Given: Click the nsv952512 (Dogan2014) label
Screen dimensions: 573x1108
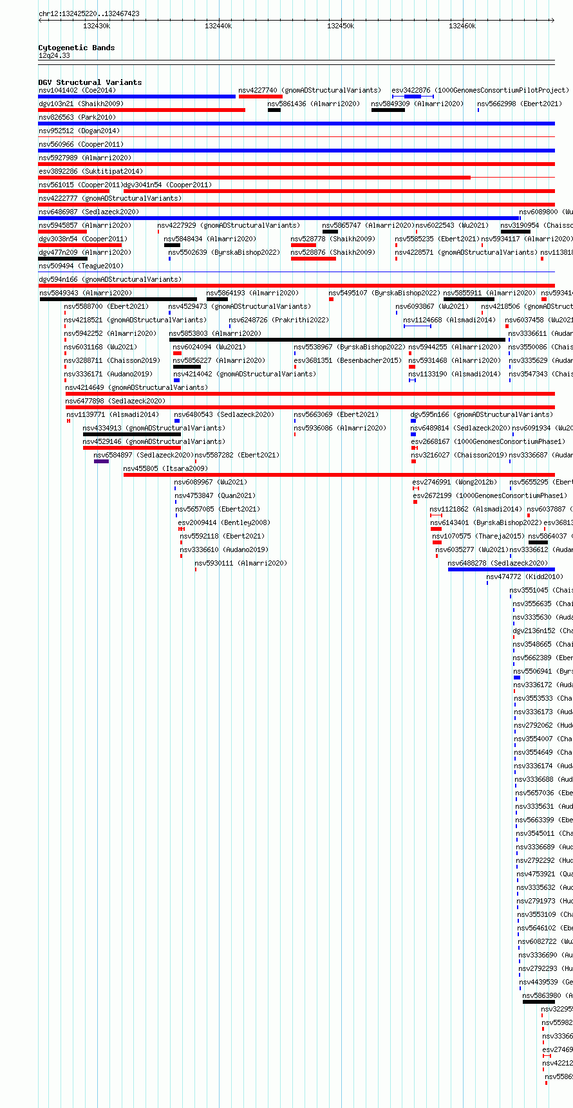Looking at the screenshot, I should tap(79, 131).
